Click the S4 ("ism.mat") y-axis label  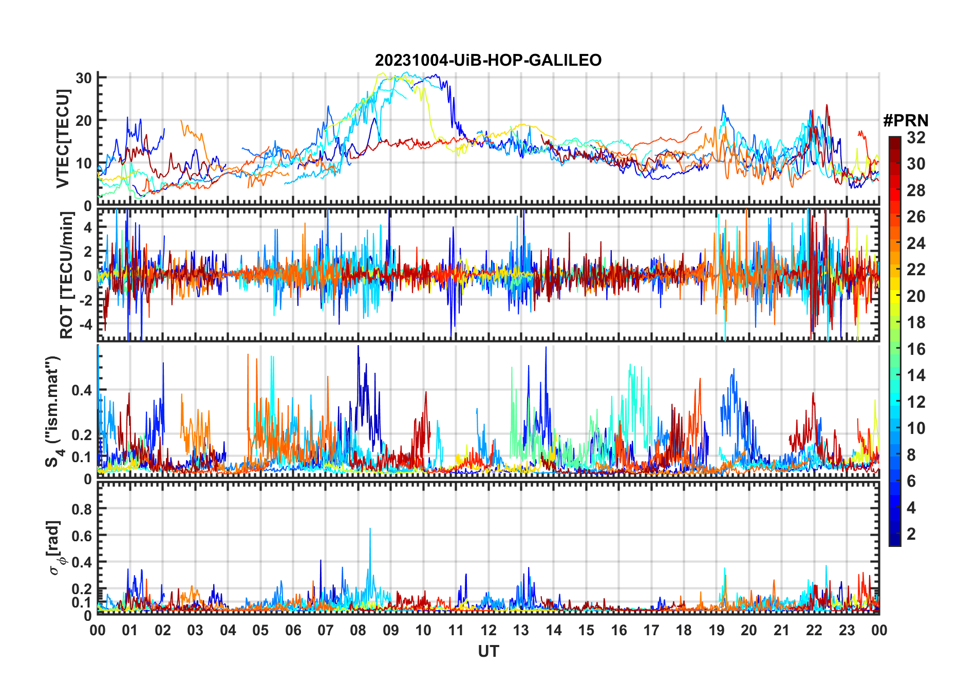coord(53,411)
